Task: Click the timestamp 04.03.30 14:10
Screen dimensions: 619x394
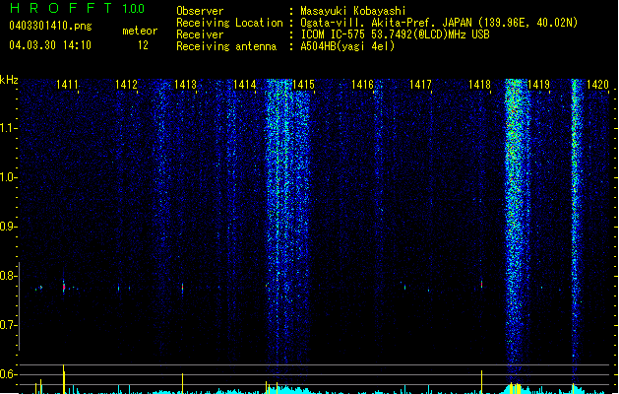Action: [50, 45]
